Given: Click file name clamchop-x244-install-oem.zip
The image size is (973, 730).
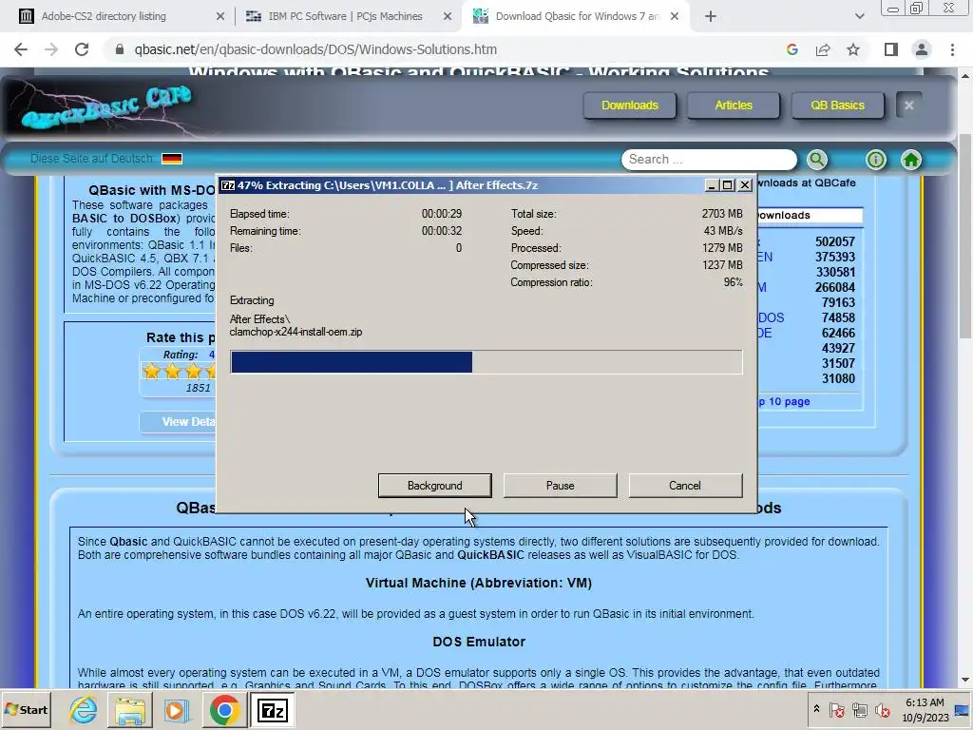Looking at the screenshot, I should [x=296, y=332].
